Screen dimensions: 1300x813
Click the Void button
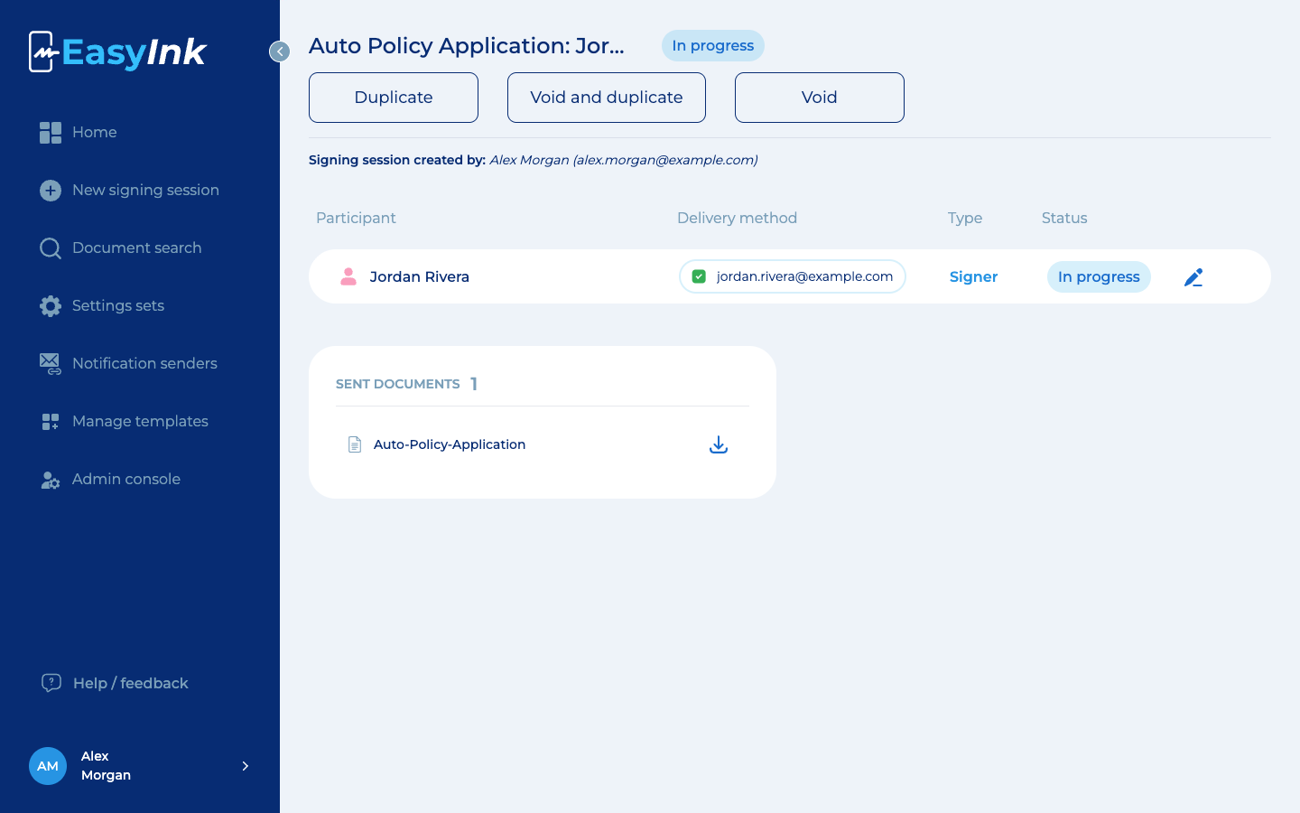coord(820,98)
